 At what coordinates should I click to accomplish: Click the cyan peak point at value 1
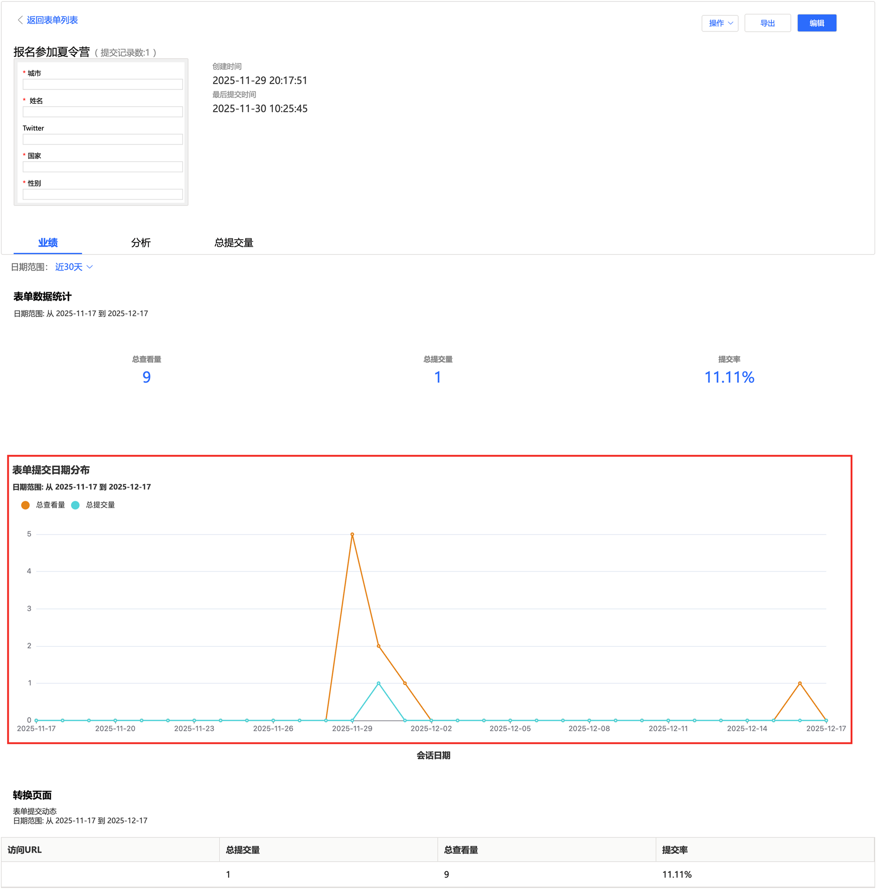click(378, 683)
